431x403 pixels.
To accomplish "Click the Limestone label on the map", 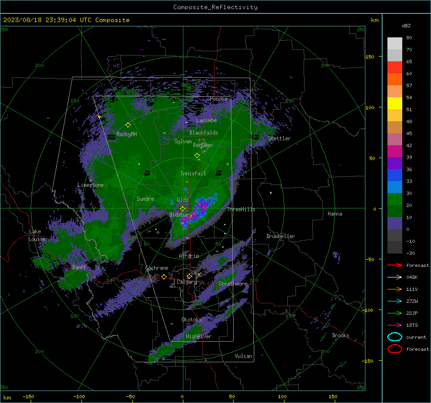I will point(91,185).
